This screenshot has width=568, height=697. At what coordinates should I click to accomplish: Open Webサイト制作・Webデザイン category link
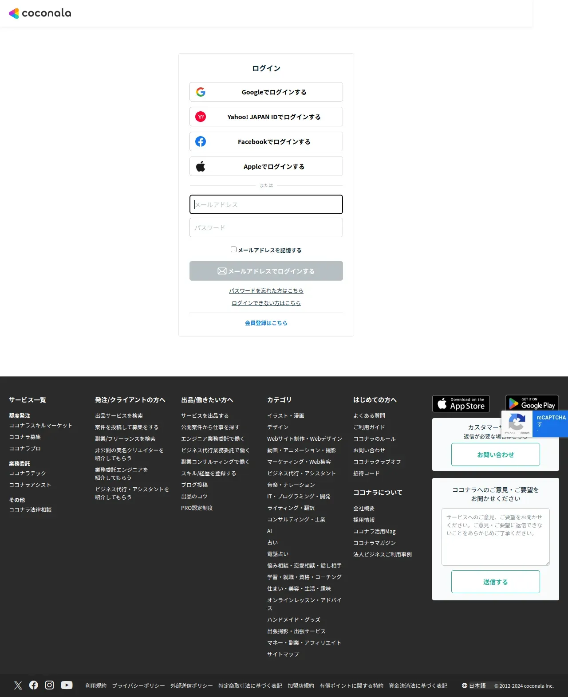(x=304, y=439)
